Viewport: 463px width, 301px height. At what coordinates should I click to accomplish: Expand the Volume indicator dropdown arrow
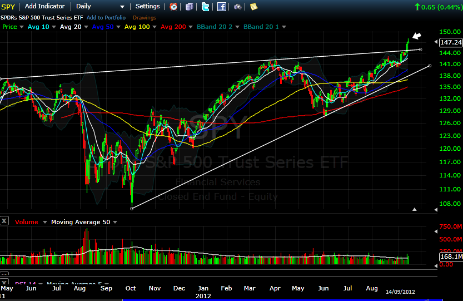click(45, 222)
